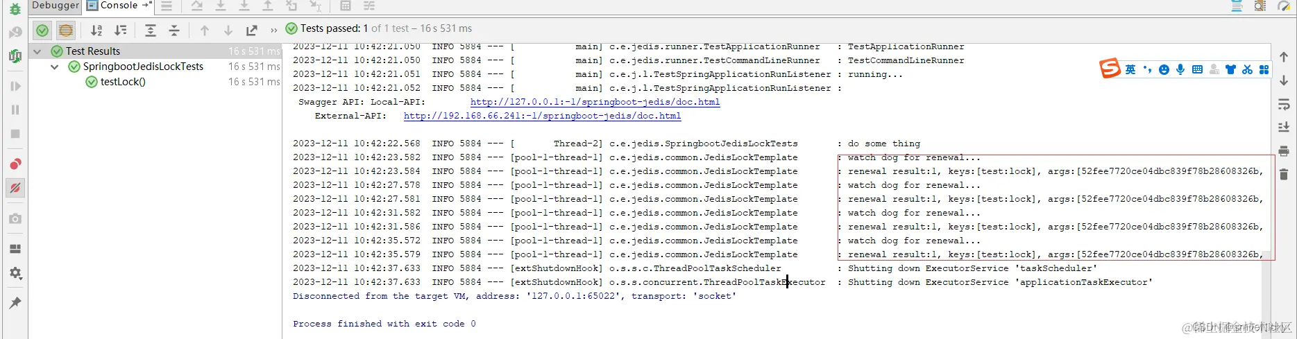
Task: Click the Sogou scissors screenshot tool
Action: [1247, 69]
